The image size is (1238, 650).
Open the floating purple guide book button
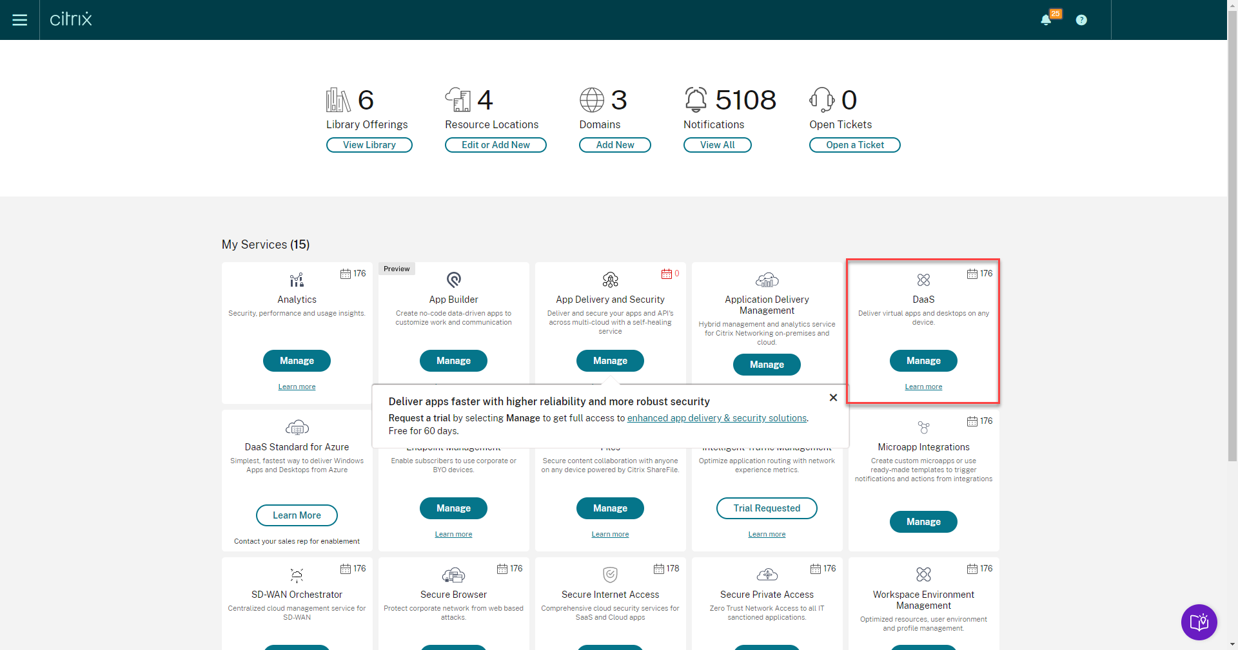(x=1199, y=622)
